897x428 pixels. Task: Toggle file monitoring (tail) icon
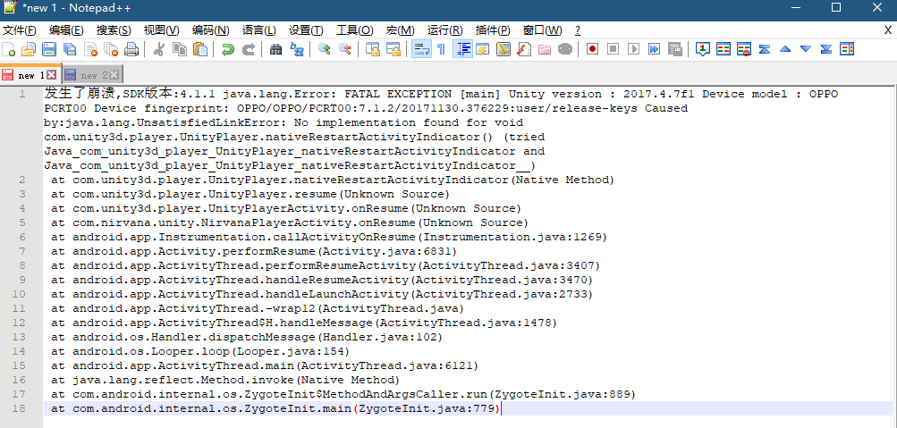(x=564, y=50)
